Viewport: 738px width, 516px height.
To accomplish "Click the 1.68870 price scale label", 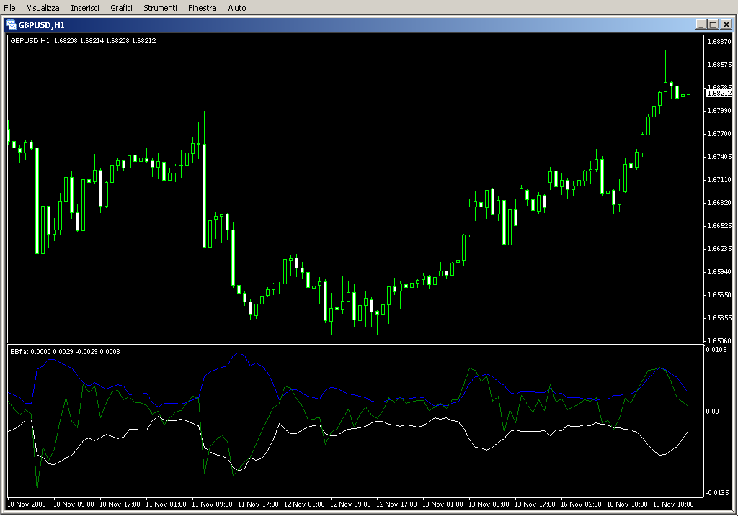I will (720, 41).
